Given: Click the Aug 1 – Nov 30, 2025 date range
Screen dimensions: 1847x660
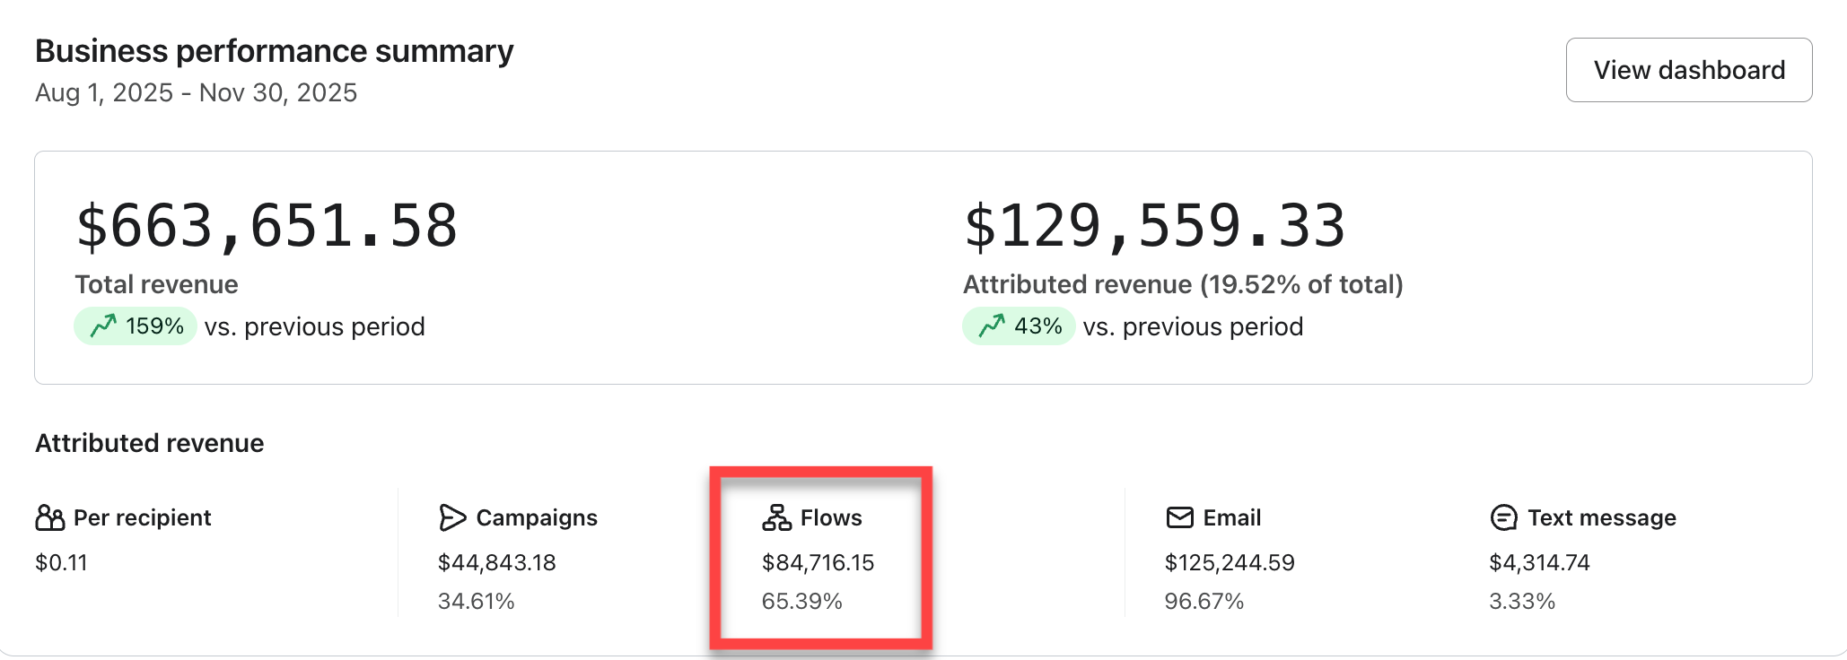Looking at the screenshot, I should 196,92.
